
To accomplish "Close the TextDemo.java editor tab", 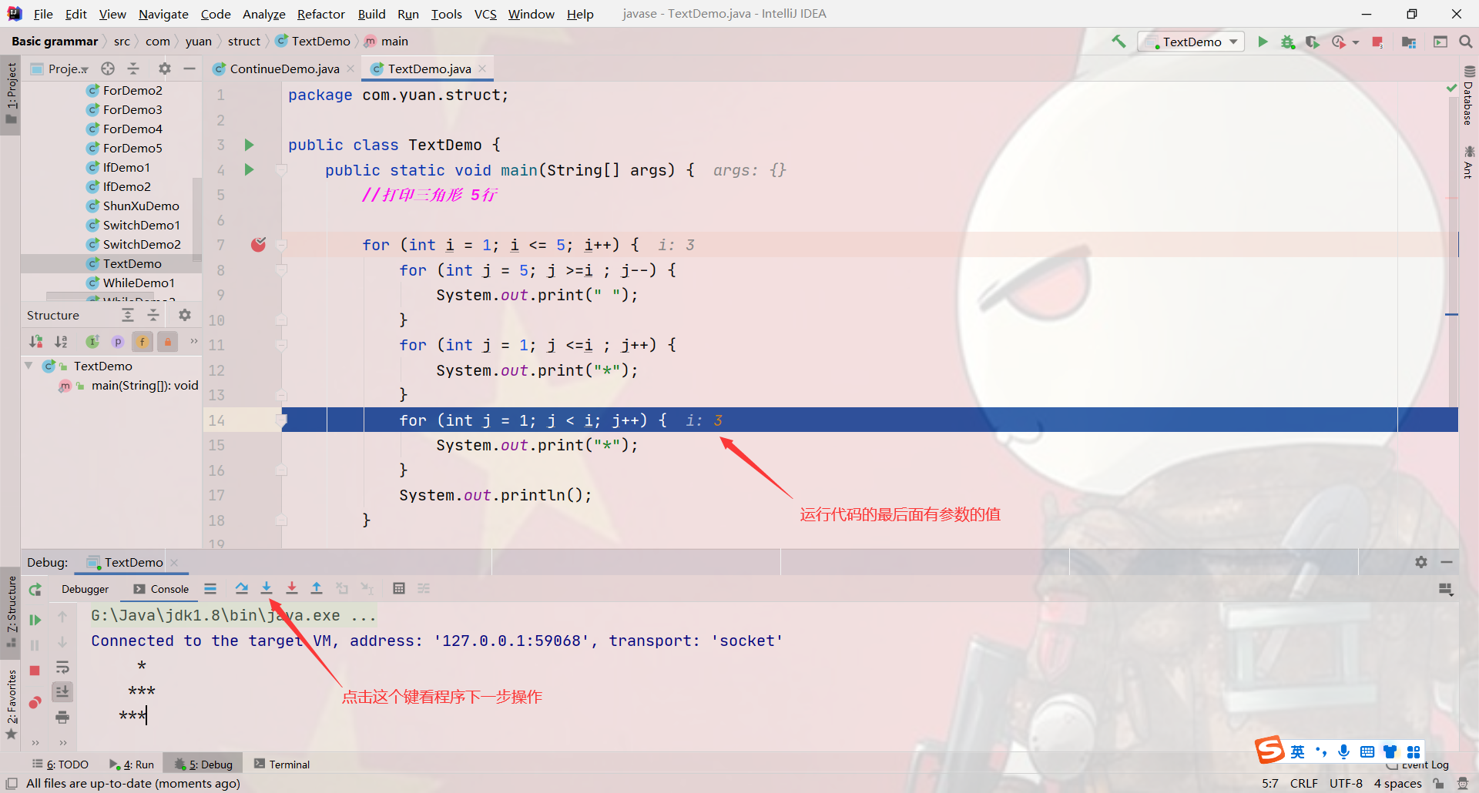I will 482,69.
